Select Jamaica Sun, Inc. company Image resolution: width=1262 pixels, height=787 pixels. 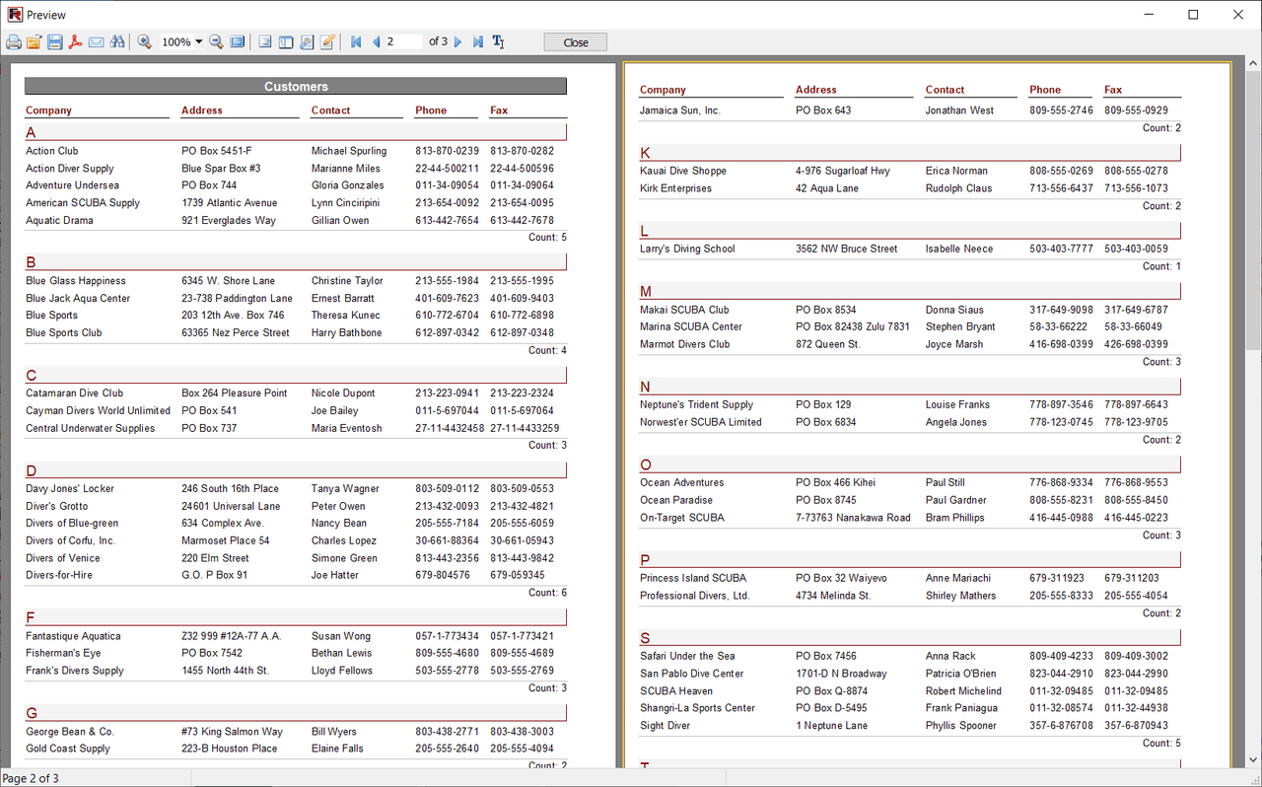coord(680,110)
